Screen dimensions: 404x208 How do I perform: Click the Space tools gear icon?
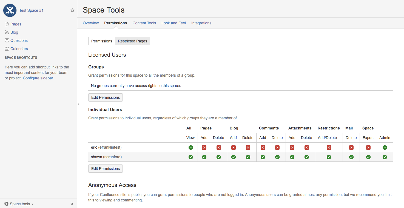click(6, 204)
